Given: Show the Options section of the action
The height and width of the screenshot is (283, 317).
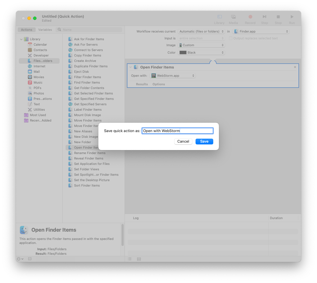Looking at the screenshot, I should 159,84.
